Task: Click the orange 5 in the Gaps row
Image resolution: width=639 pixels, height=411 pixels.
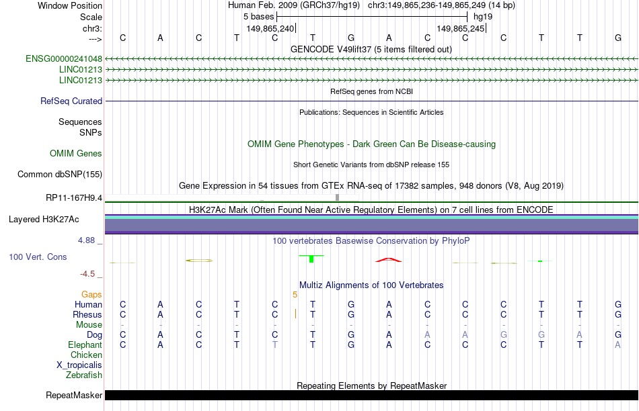Action: click(295, 295)
